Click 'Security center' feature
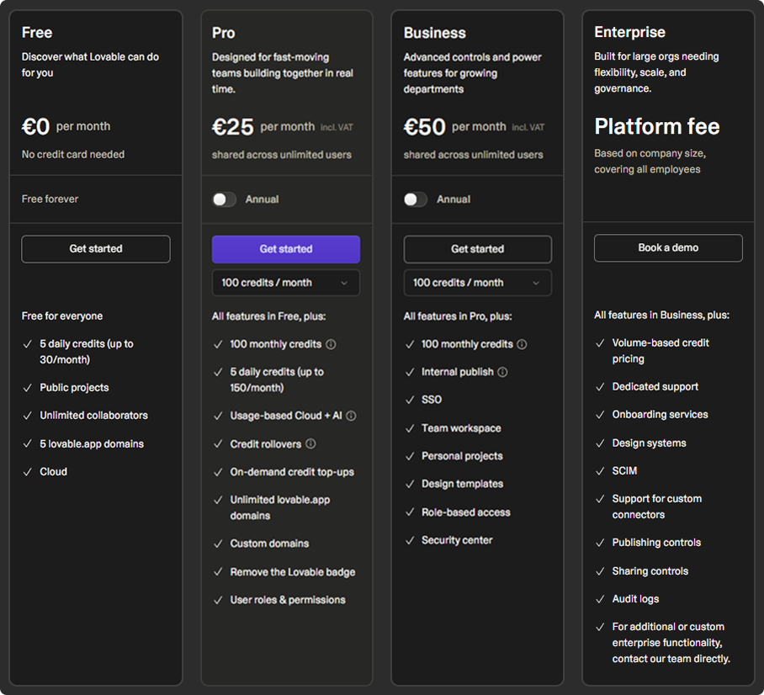 click(457, 540)
